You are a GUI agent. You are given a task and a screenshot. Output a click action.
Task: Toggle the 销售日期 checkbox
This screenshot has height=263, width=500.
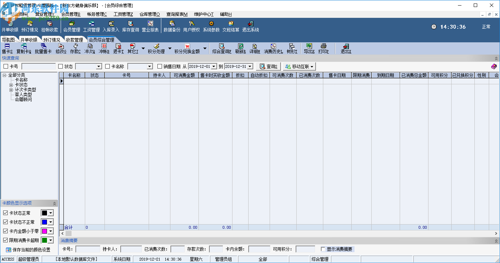(160, 66)
